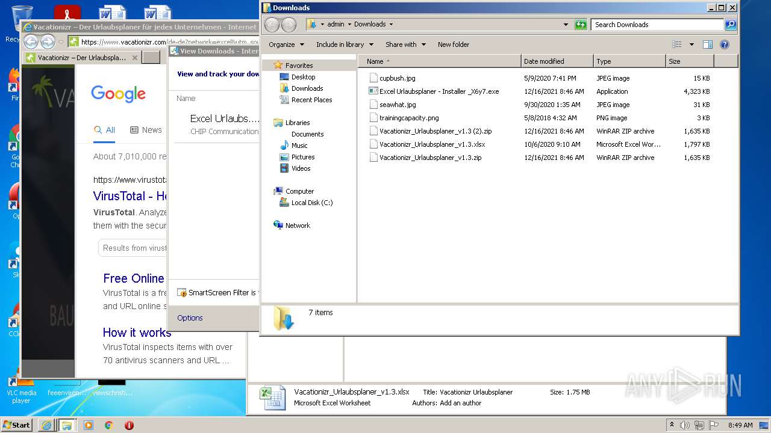771x433 pixels.
Task: Select Vacationizr_Urlaubsplaner_v1.3.zip file
Action: pyautogui.click(x=430, y=158)
